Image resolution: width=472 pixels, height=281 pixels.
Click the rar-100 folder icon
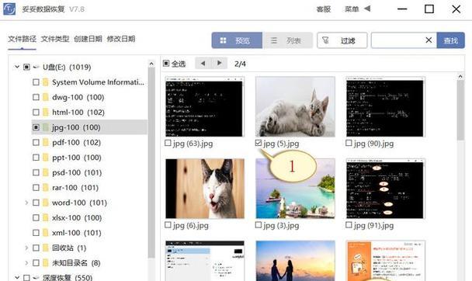(46, 187)
